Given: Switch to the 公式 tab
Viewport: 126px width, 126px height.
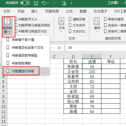Looking at the screenshot, I should coord(69,11).
